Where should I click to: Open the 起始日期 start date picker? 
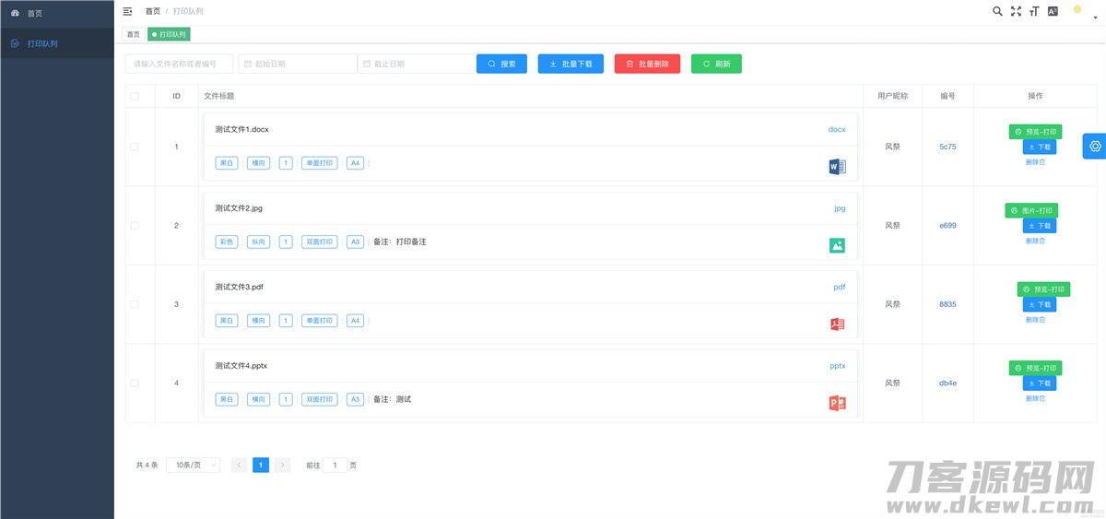click(x=297, y=64)
